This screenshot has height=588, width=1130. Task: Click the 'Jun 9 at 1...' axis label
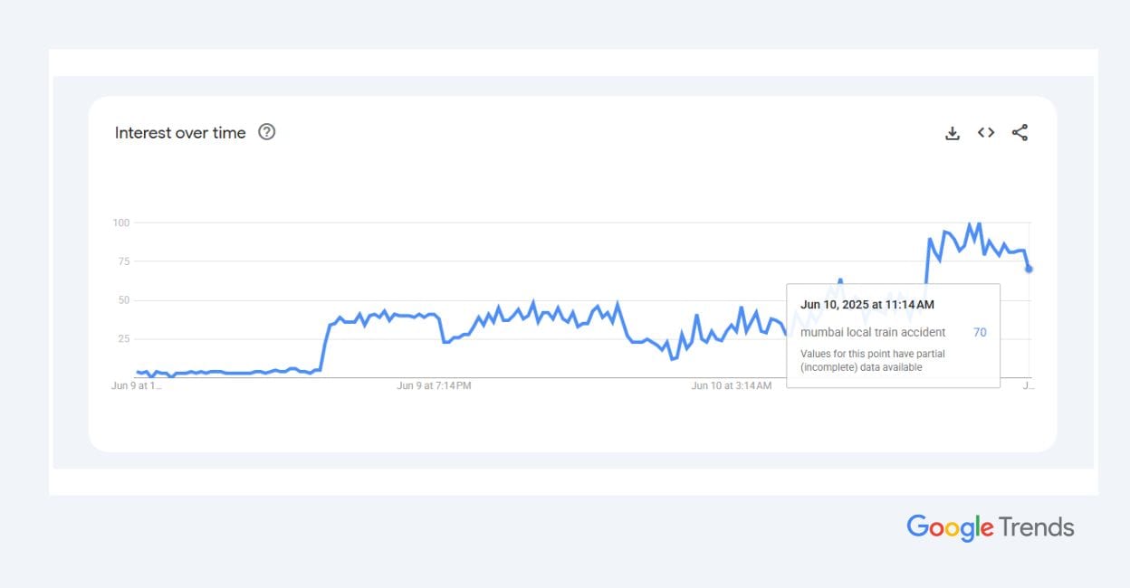click(136, 385)
